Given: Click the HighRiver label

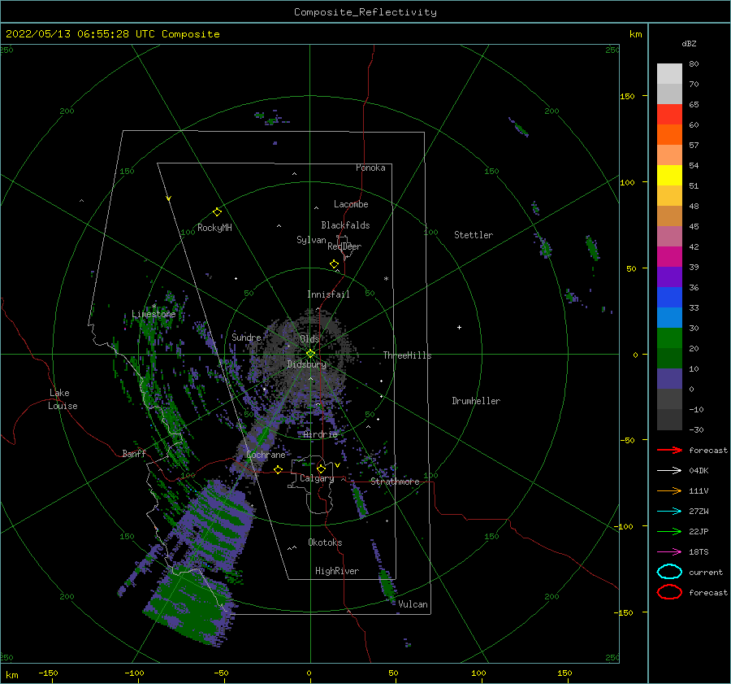Looking at the screenshot, I should tap(337, 571).
